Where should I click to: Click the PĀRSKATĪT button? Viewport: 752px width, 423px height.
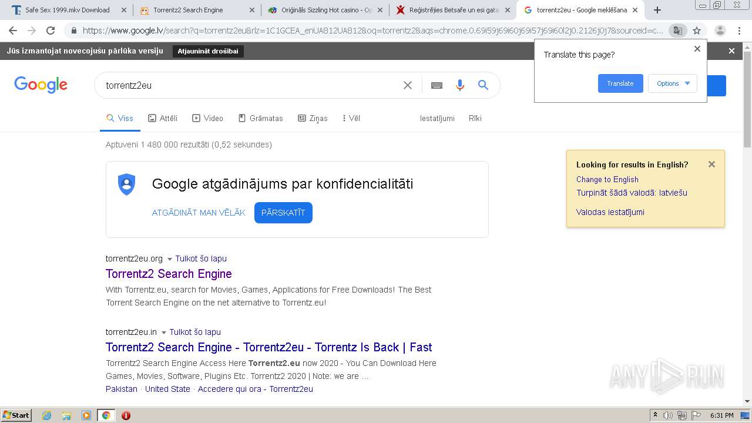[x=283, y=213]
